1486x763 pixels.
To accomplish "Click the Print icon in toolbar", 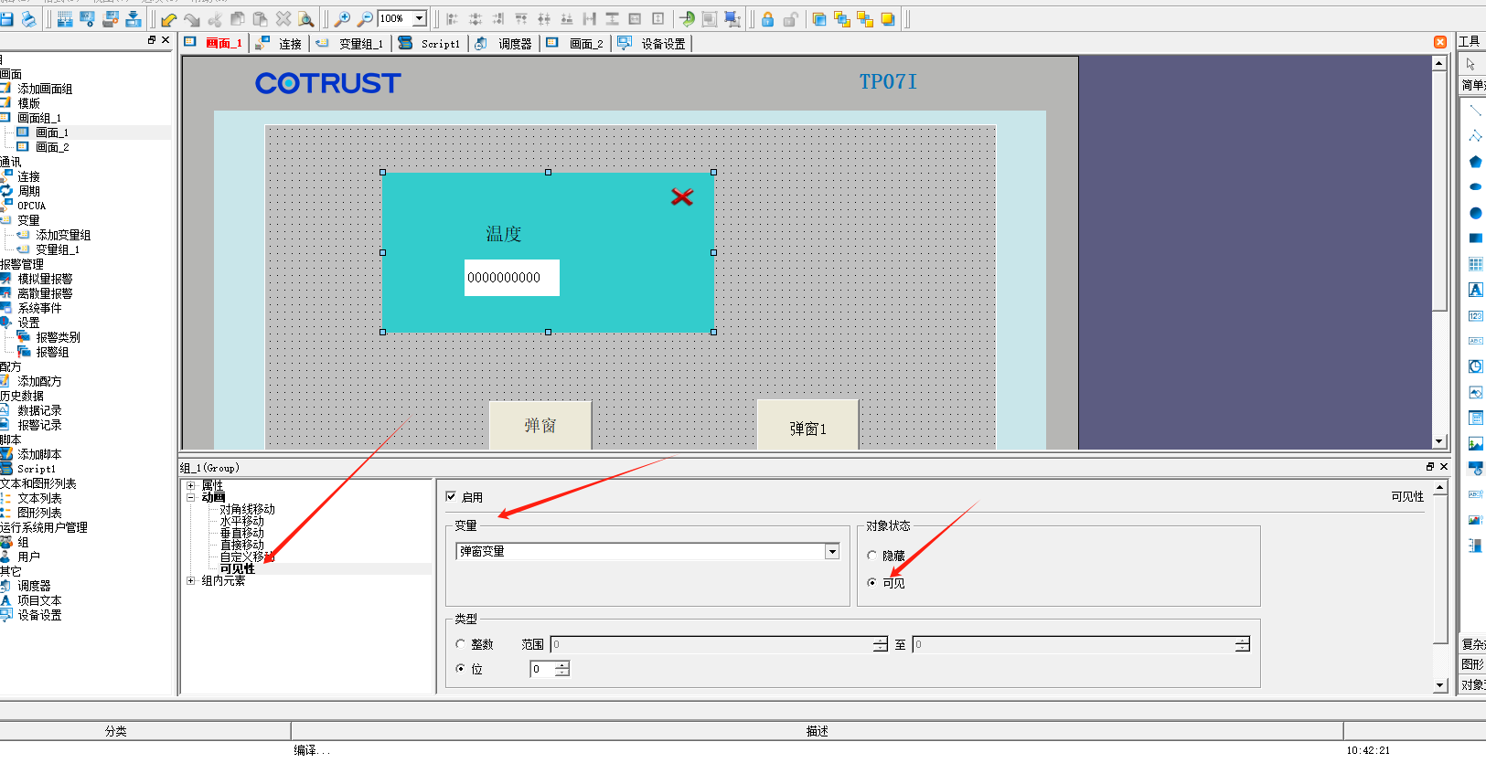I will pyautogui.click(x=28, y=18).
